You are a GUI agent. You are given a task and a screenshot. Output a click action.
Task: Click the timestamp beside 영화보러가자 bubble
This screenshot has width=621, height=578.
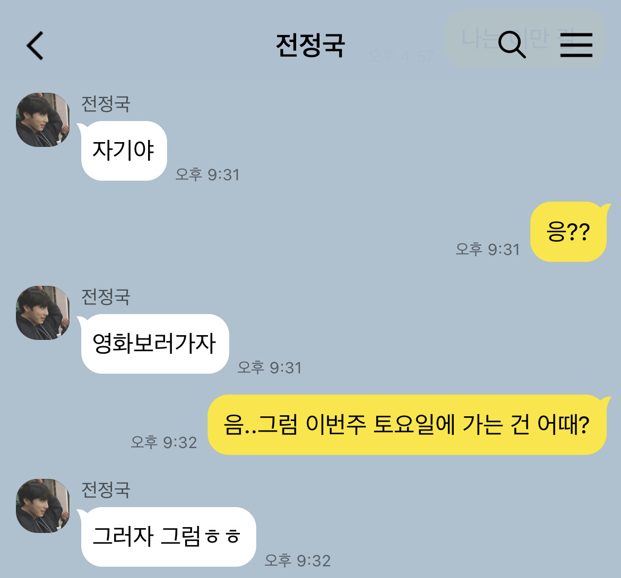(x=269, y=367)
